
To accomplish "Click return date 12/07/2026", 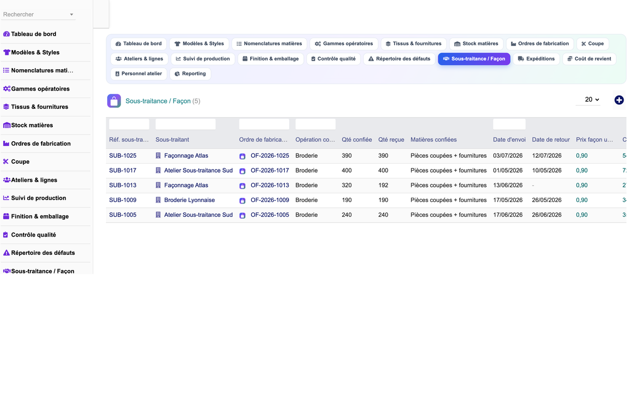I will pyautogui.click(x=547, y=156).
